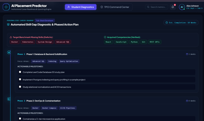This screenshot has height=121, width=204.
Task: Click the JavaScript competency tag
Action: click(121, 42)
